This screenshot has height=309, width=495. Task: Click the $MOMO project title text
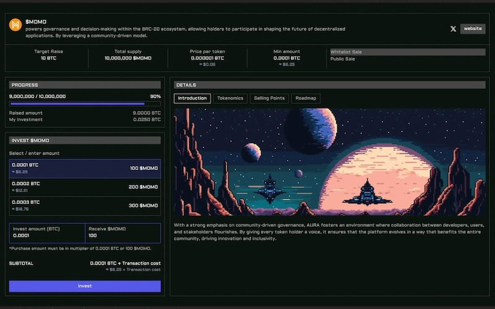click(x=36, y=22)
